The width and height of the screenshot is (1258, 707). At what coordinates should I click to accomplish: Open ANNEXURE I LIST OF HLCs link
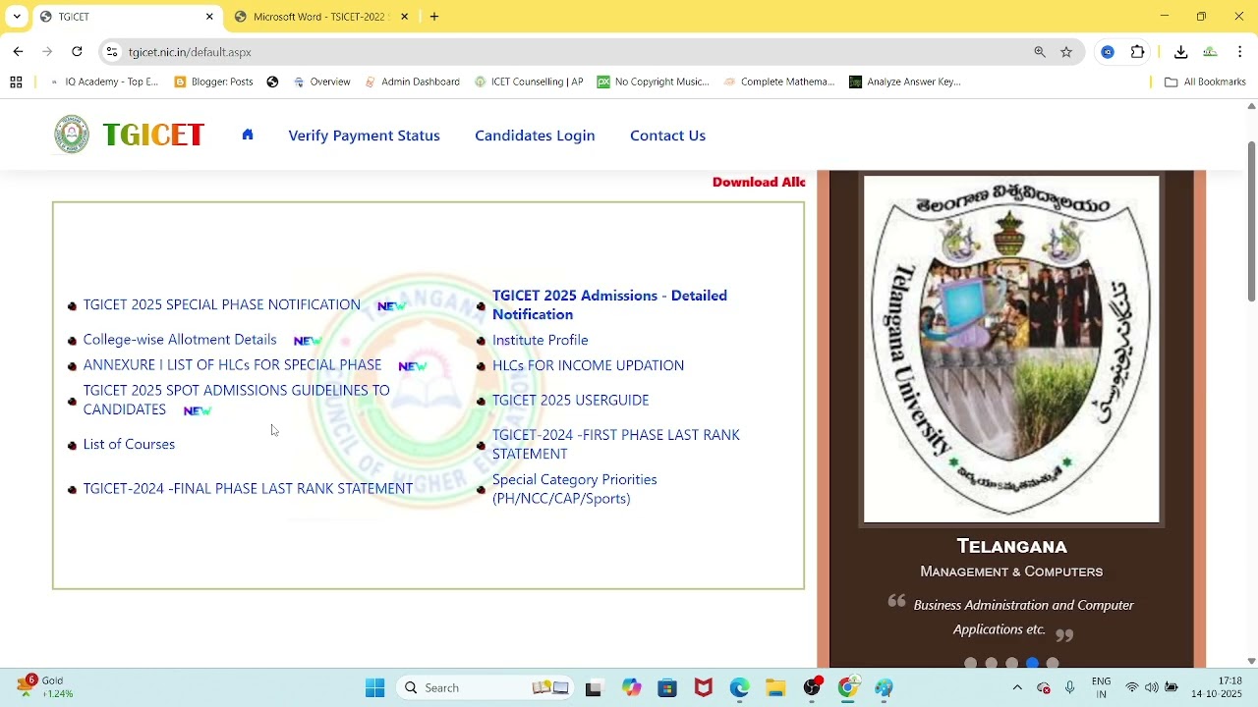pyautogui.click(x=232, y=364)
